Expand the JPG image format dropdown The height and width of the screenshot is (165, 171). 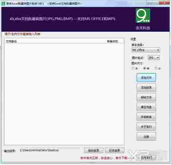(154, 58)
